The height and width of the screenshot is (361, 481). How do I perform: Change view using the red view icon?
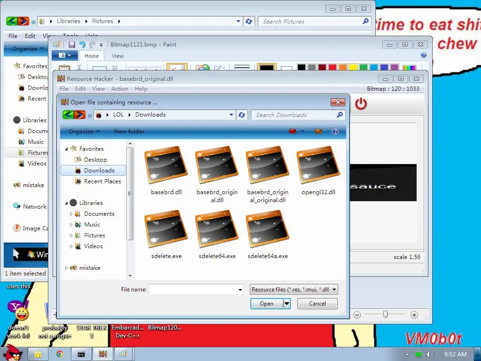[293, 132]
